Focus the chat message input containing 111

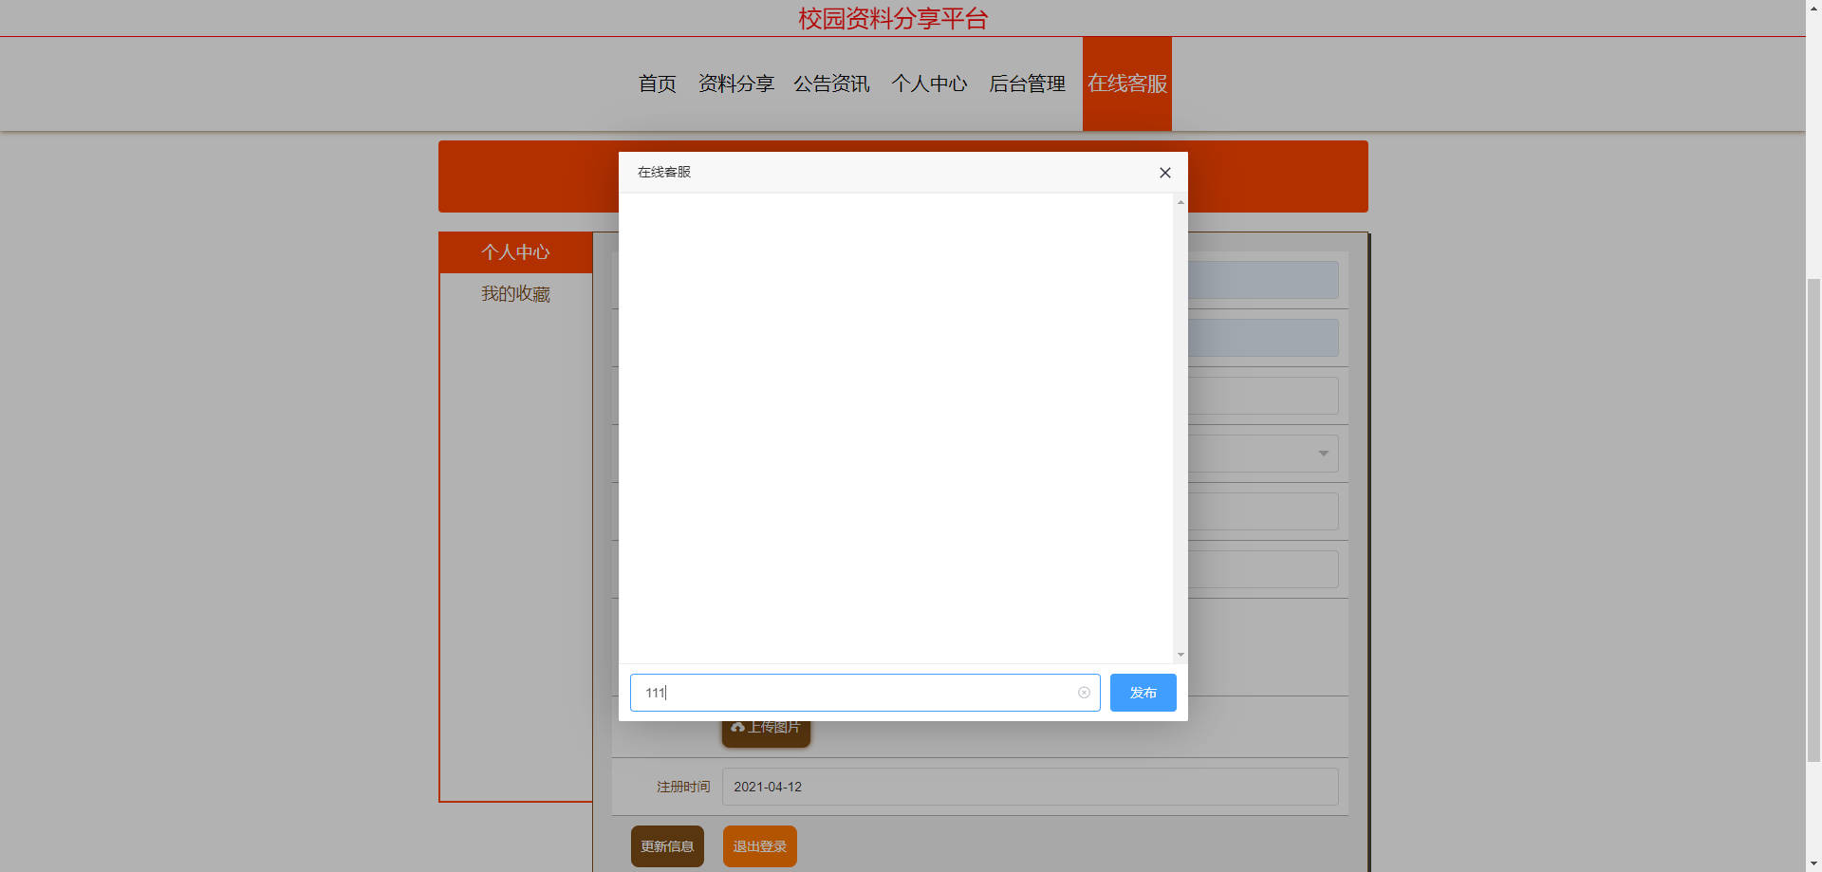click(865, 693)
